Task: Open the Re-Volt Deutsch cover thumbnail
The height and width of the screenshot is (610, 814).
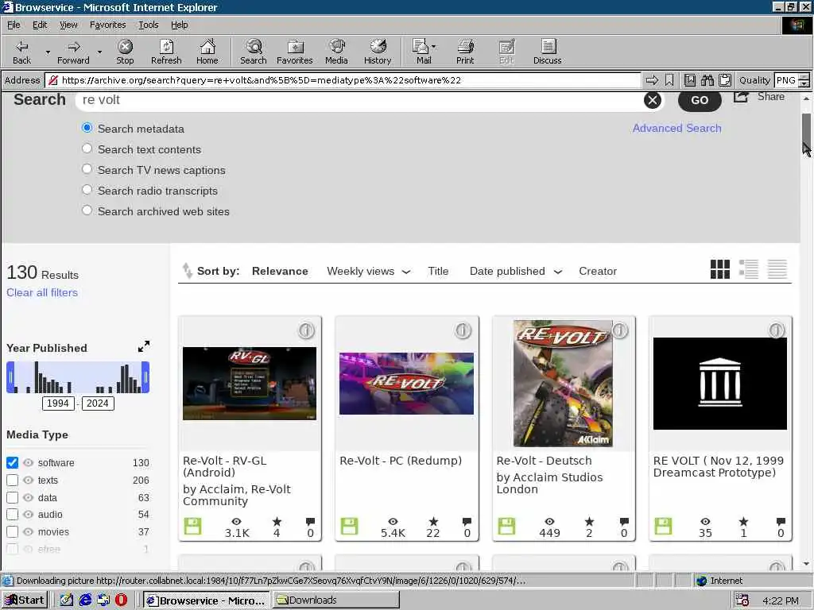Action: 563,384
